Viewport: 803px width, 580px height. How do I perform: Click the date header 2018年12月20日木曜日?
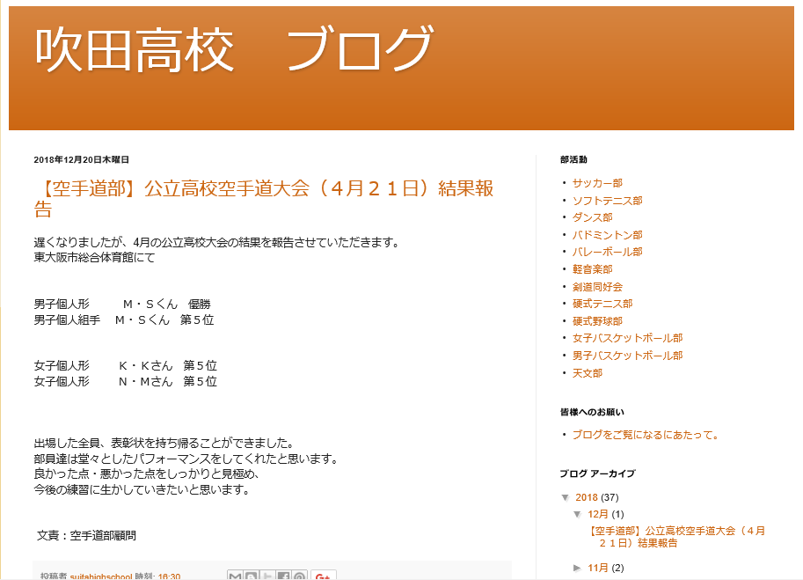point(82,160)
